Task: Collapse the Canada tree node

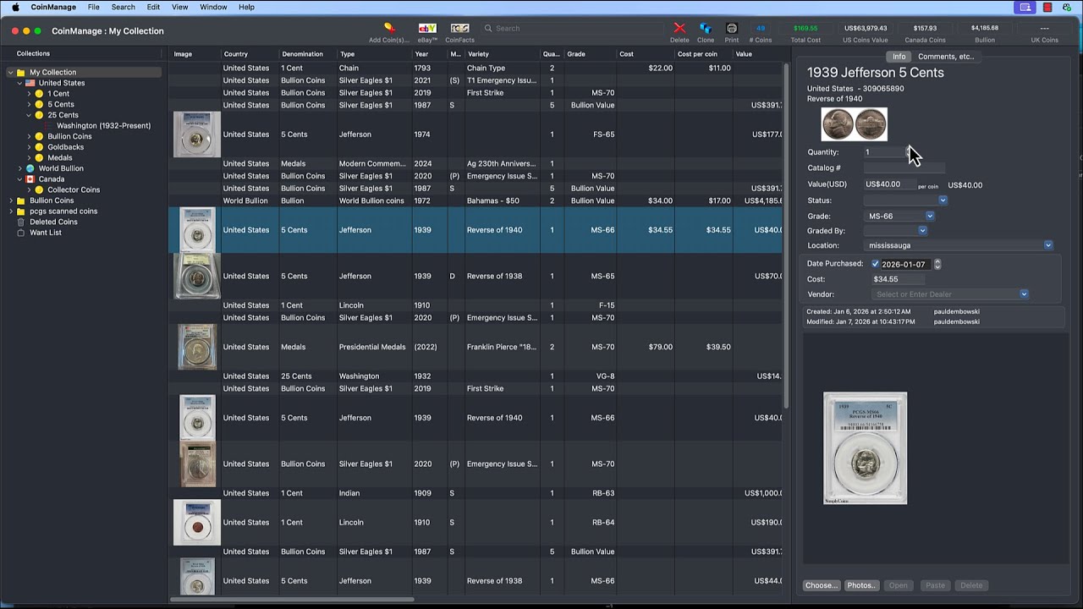Action: click(x=19, y=179)
